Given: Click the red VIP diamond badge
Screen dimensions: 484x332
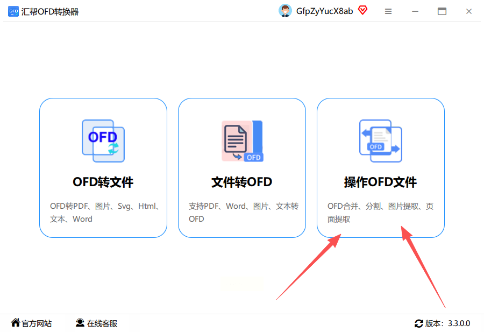Looking at the screenshot, I should pos(362,11).
